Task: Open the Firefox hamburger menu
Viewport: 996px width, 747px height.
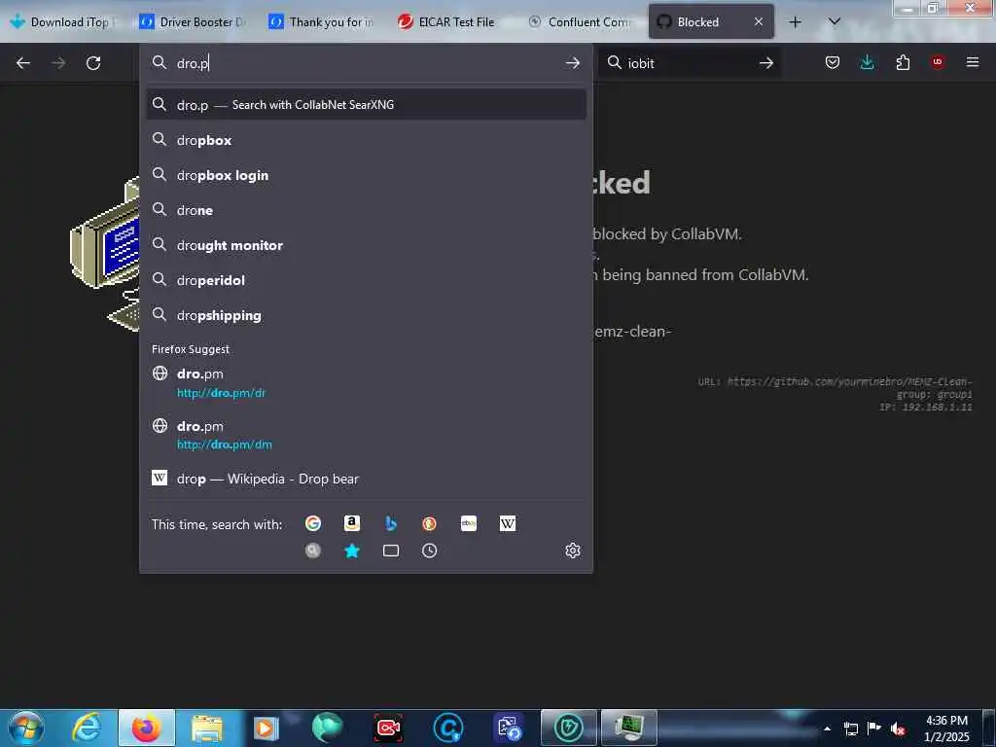Action: pyautogui.click(x=973, y=62)
